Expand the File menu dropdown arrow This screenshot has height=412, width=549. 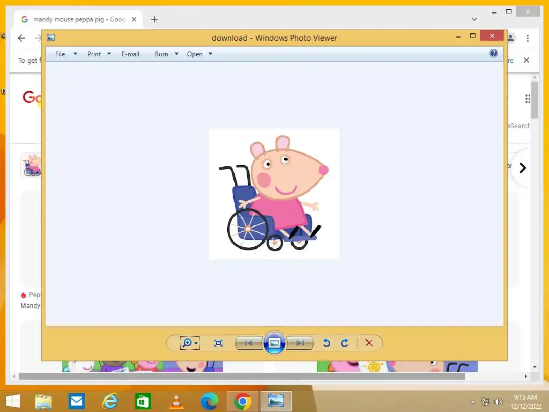point(75,54)
